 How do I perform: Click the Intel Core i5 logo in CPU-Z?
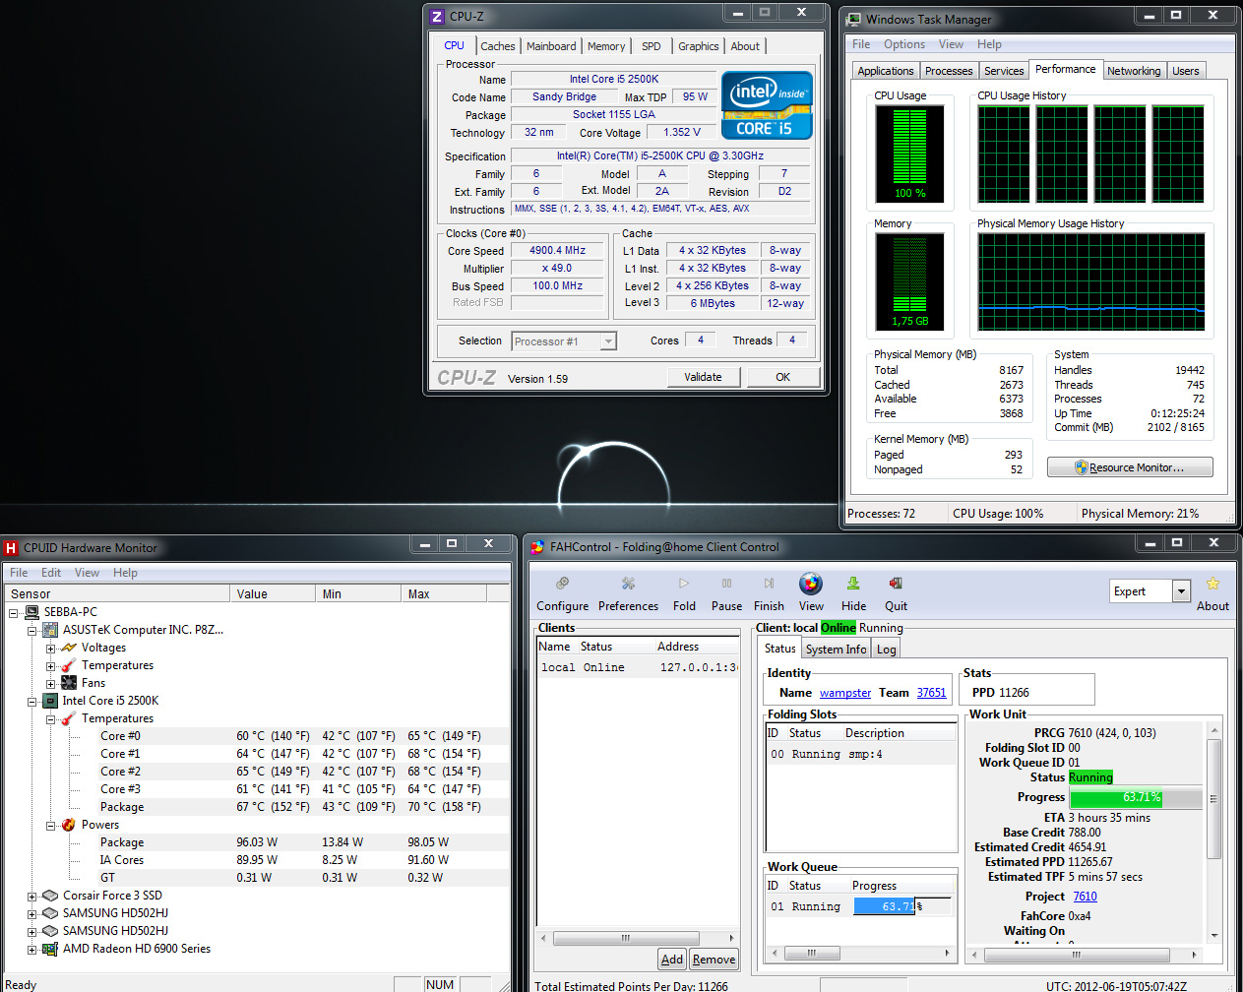(x=767, y=105)
